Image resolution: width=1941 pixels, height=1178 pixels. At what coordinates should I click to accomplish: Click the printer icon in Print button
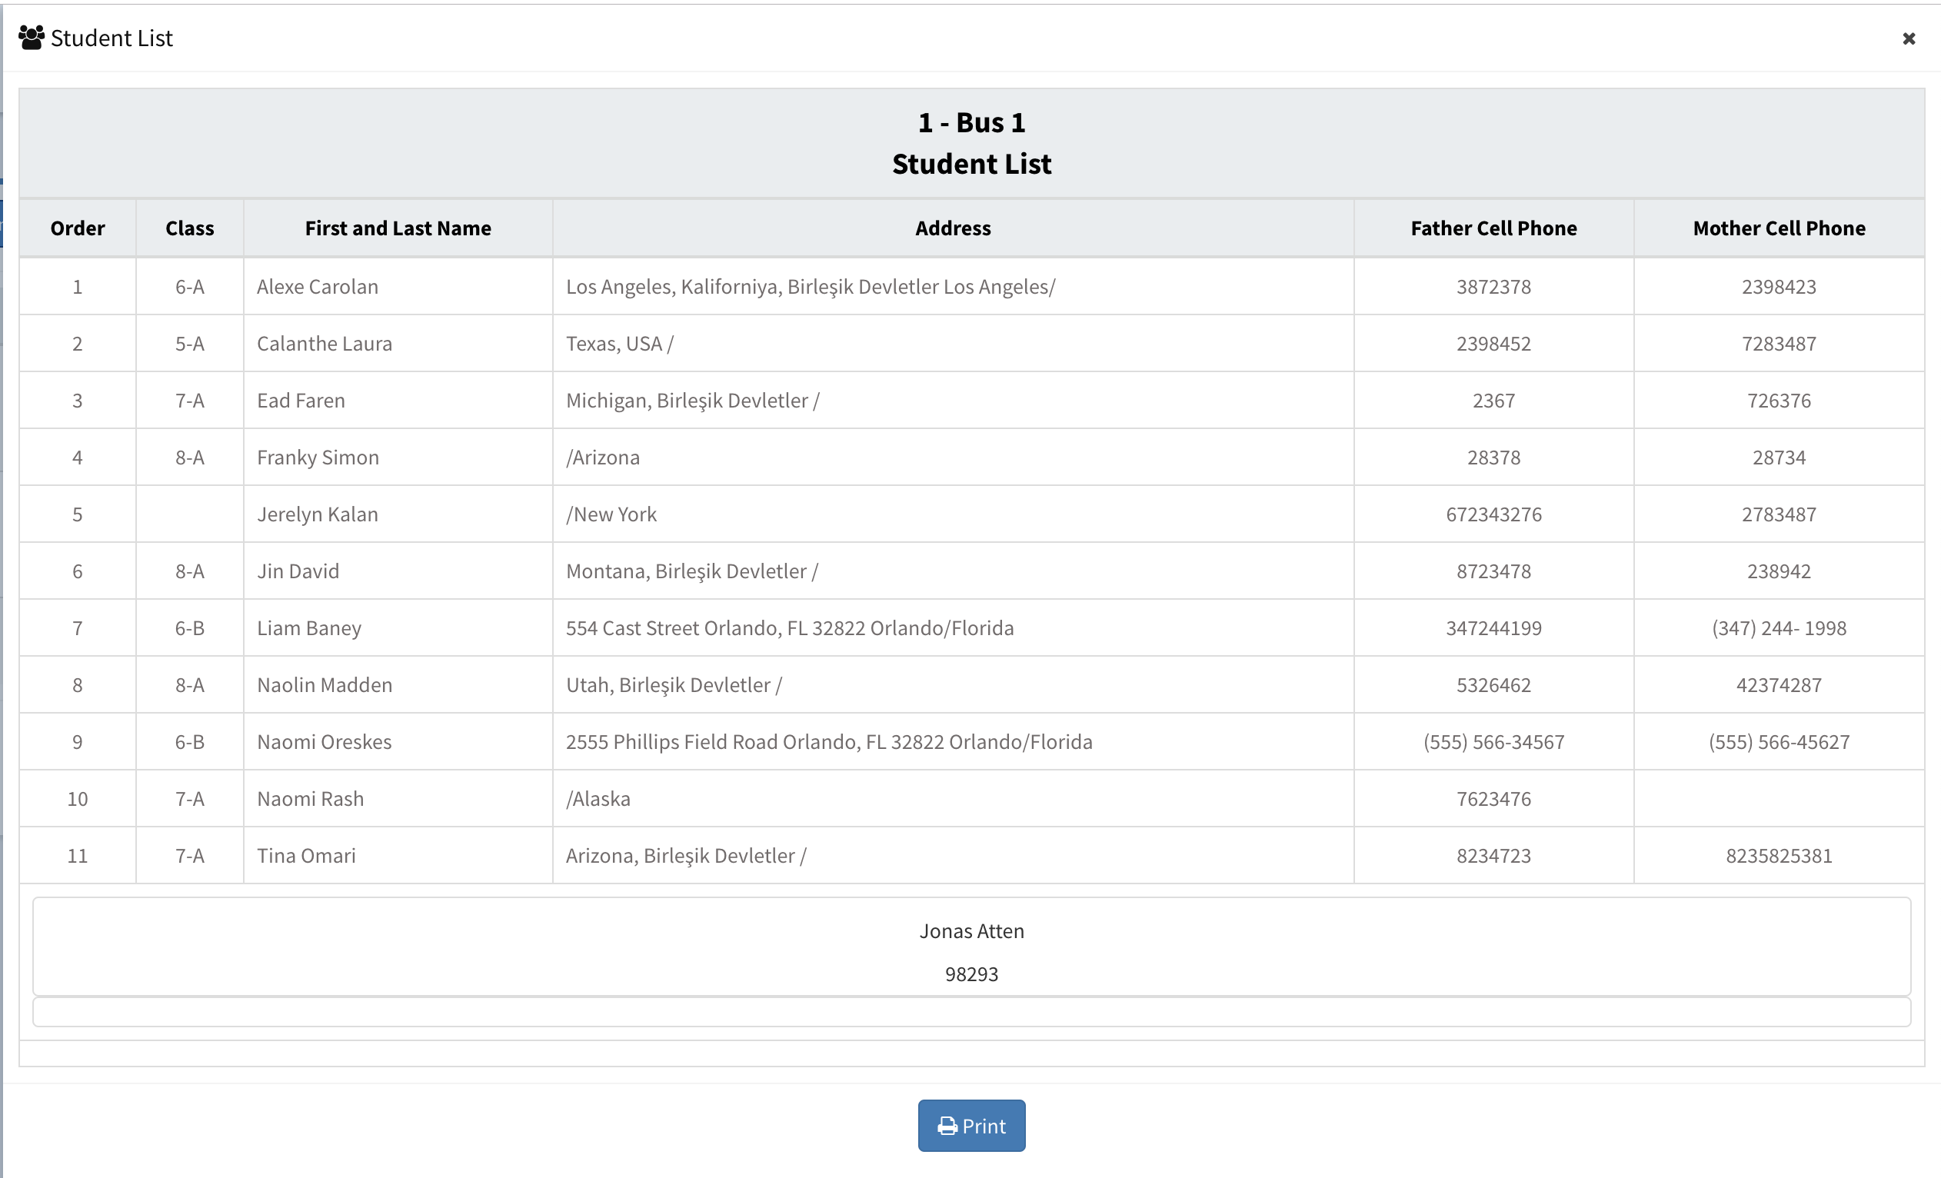[947, 1126]
